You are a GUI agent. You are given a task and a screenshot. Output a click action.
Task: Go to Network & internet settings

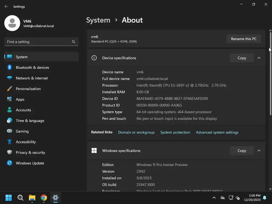(41, 78)
